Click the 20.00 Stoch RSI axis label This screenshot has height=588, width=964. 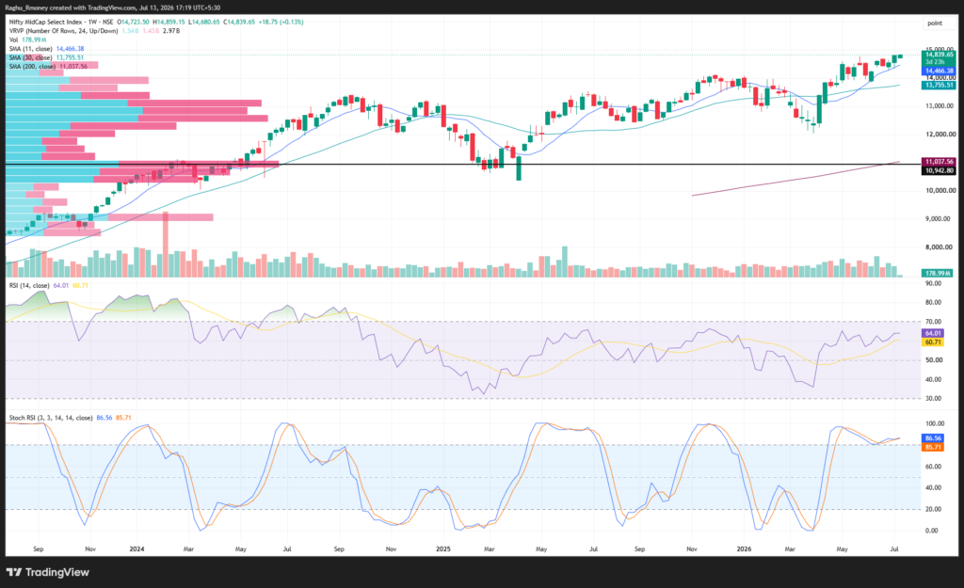tap(933, 509)
